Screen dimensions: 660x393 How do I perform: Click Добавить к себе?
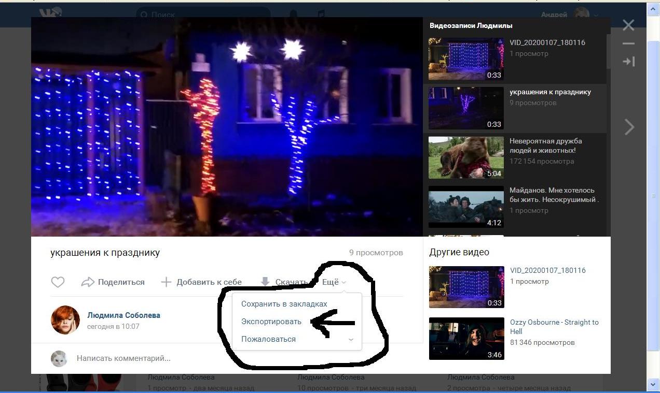[x=201, y=282]
